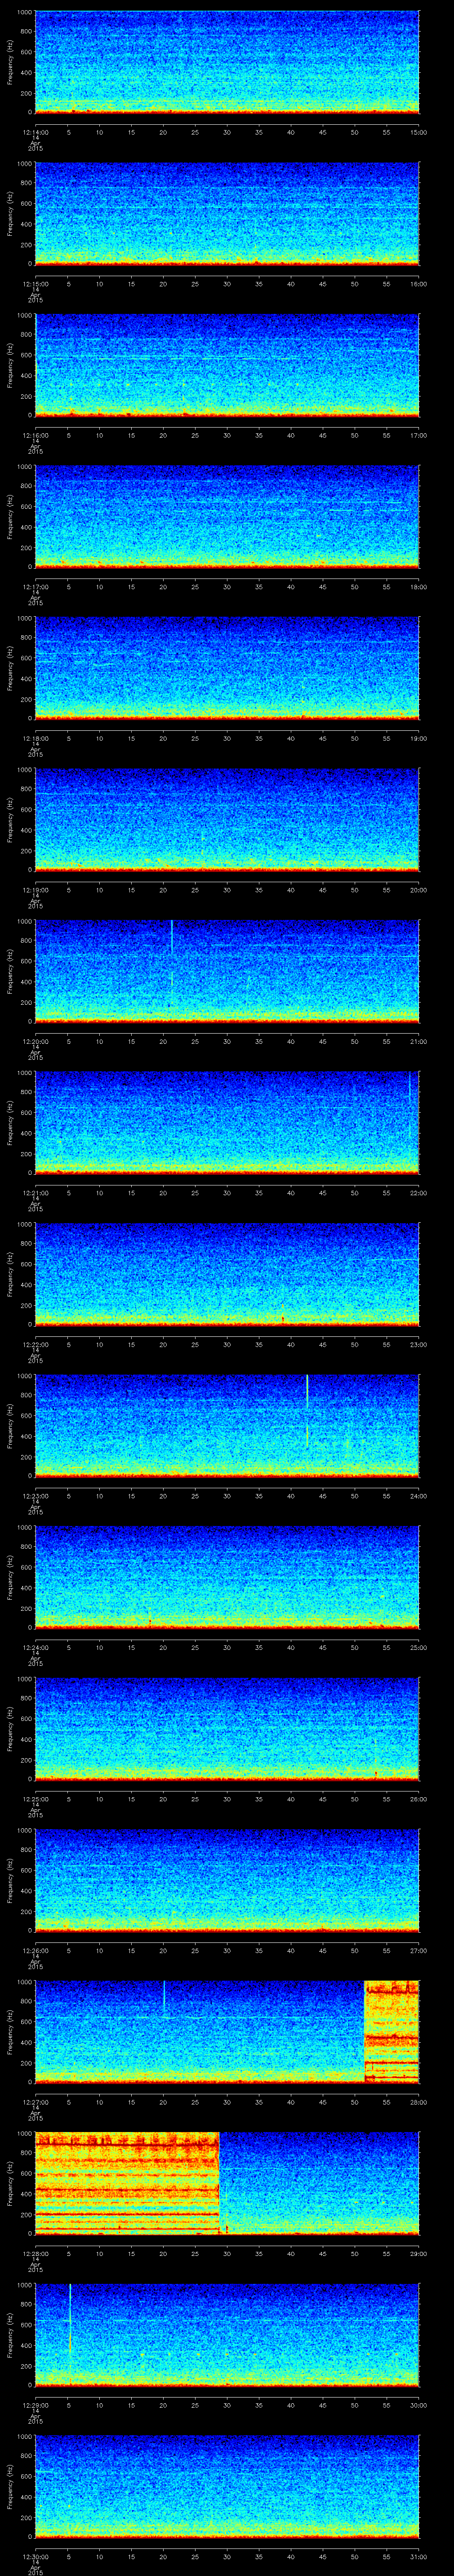This screenshot has width=454, height=2576.
Task: Pick the '12:26:00' time label
Action: (x=35, y=1949)
